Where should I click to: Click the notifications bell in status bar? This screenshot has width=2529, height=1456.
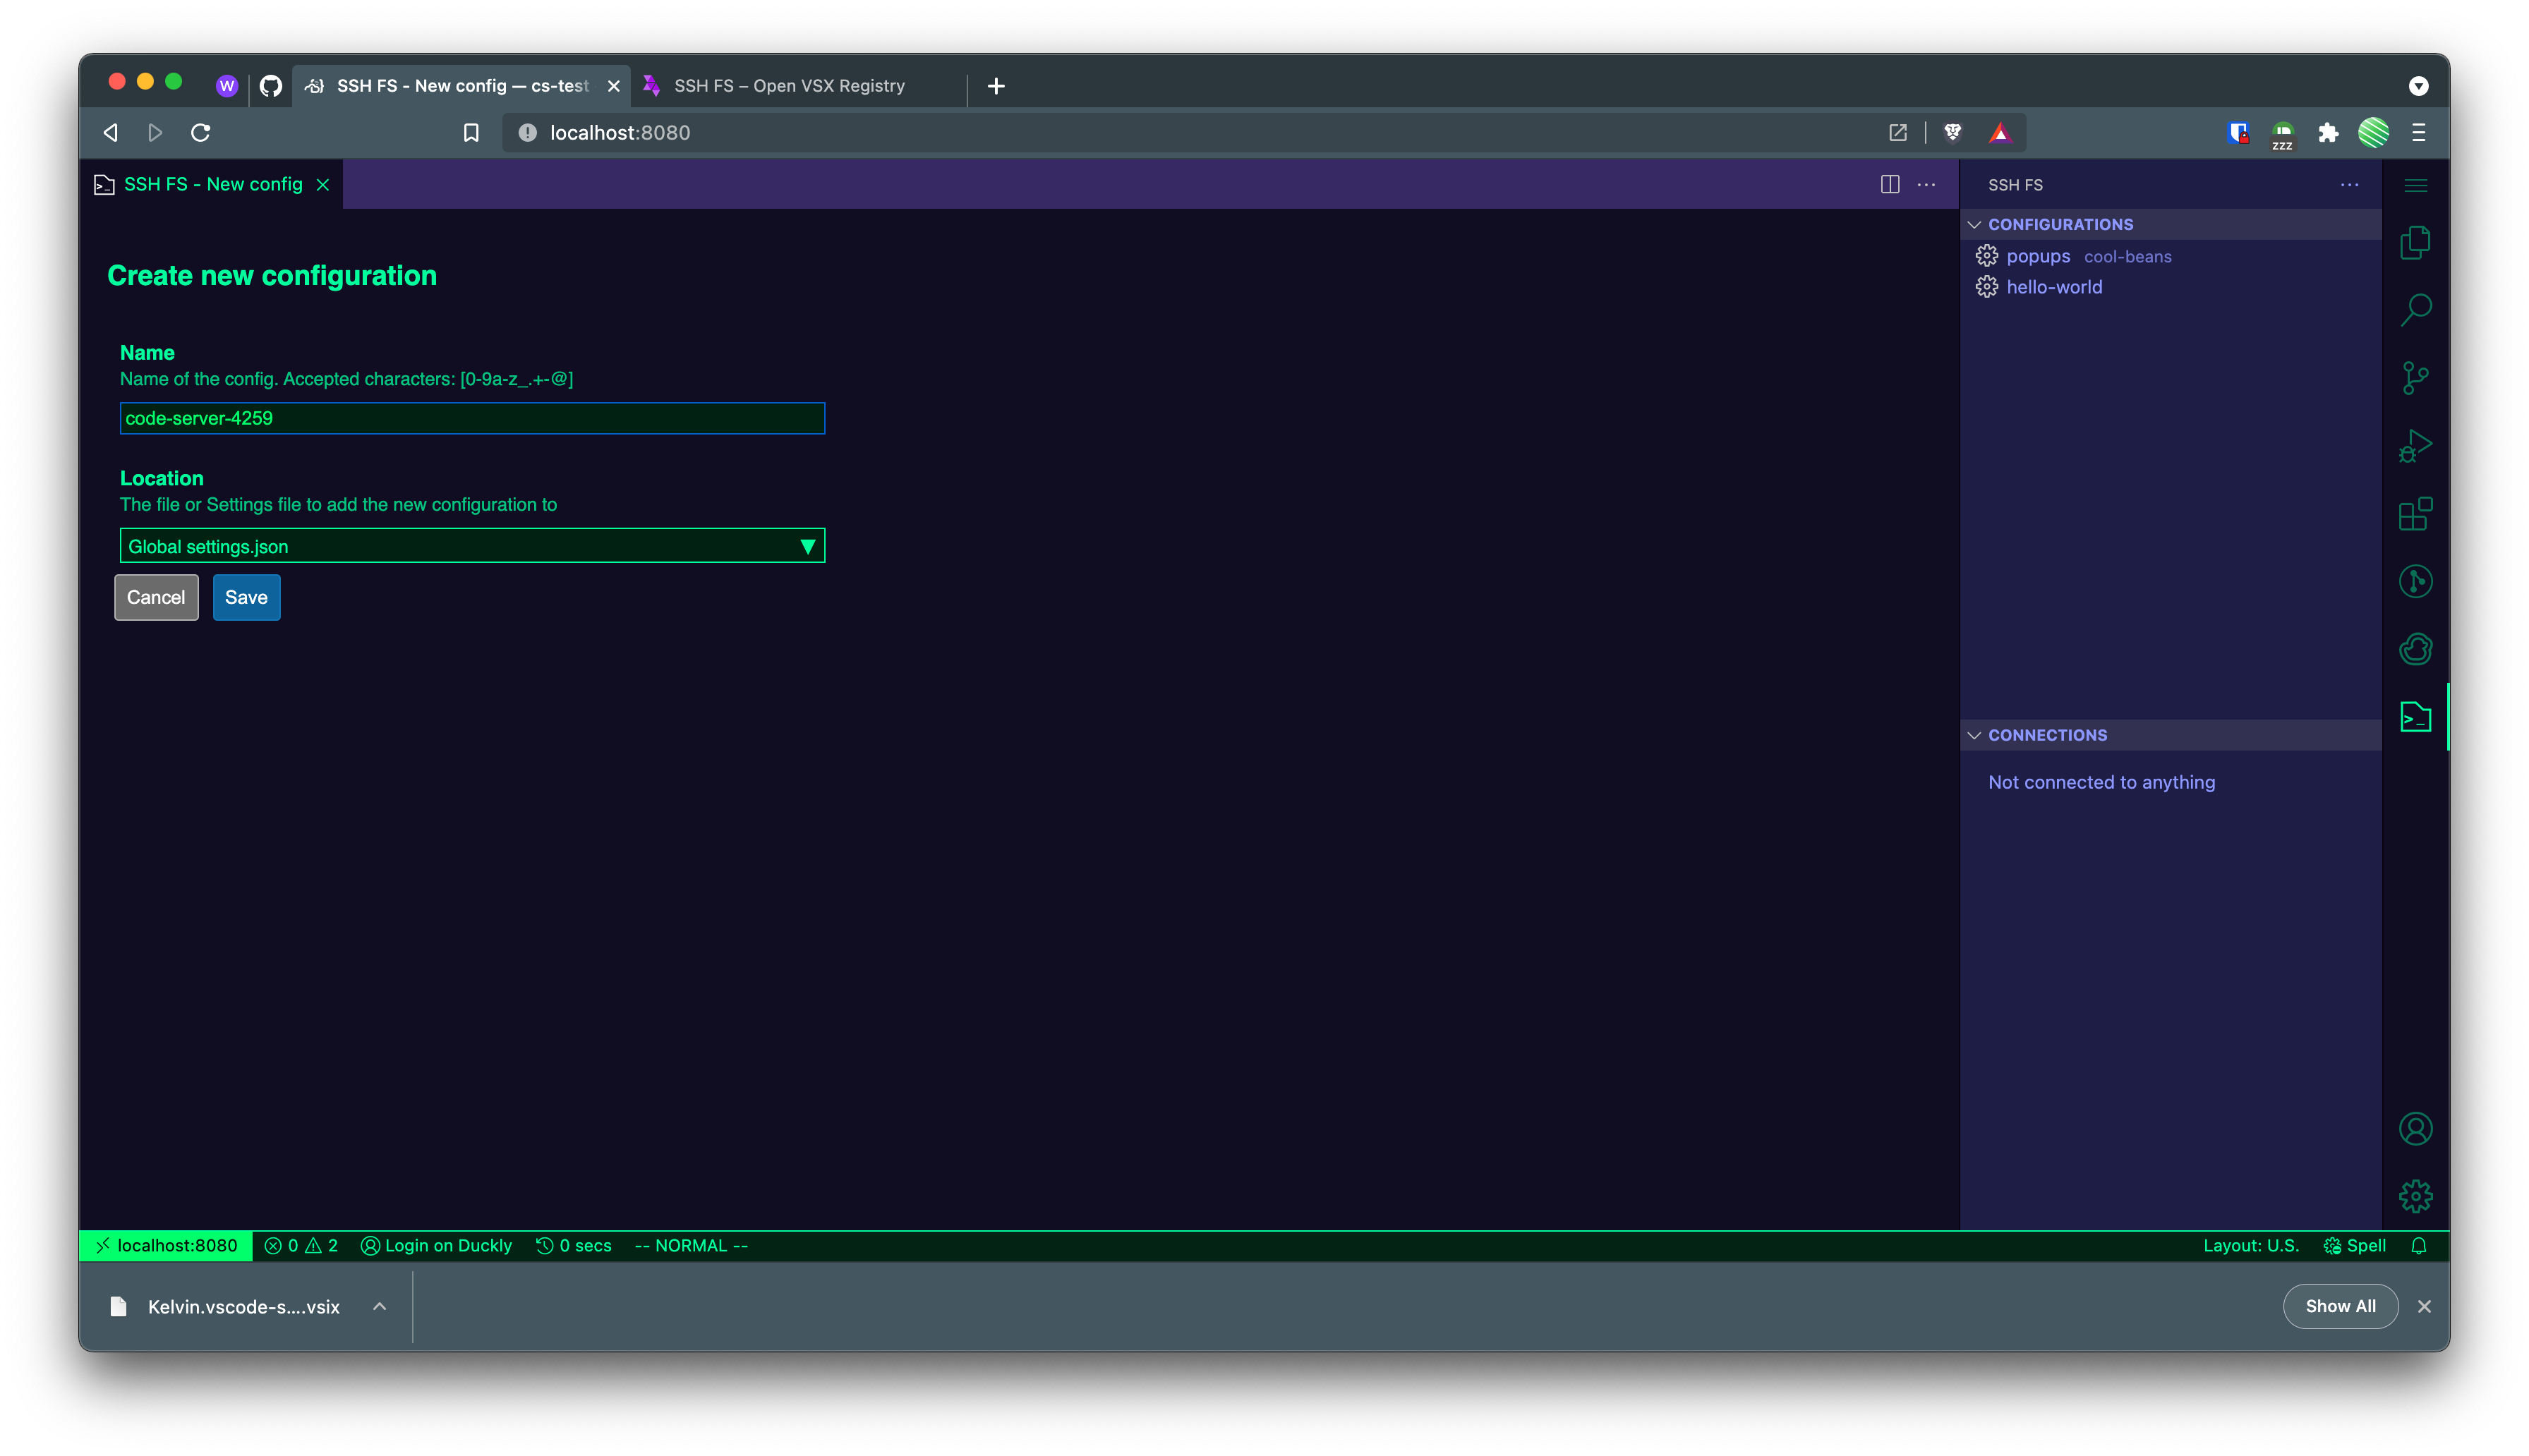pyautogui.click(x=2419, y=1245)
